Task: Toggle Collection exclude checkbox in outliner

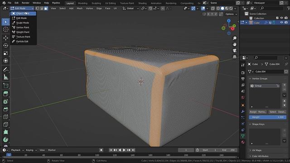Action: 277,18
